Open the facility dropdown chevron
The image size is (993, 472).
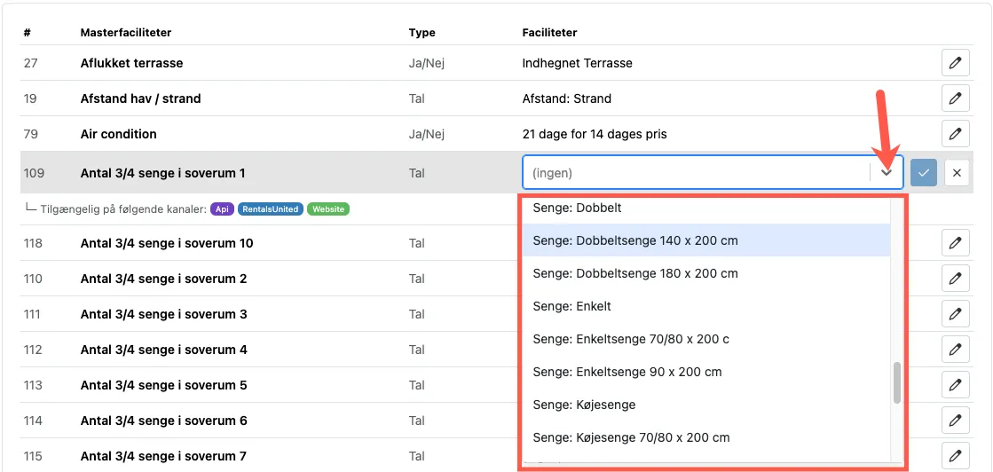click(887, 172)
